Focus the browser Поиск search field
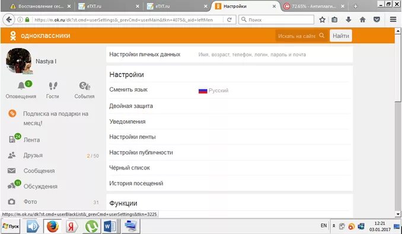Viewport: 402px width, 234px height. click(276, 20)
